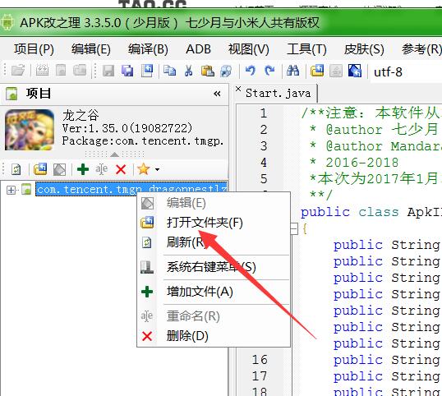Collapse the app info section with up triangle
Viewport: 442px width, 396px height.
(114, 154)
